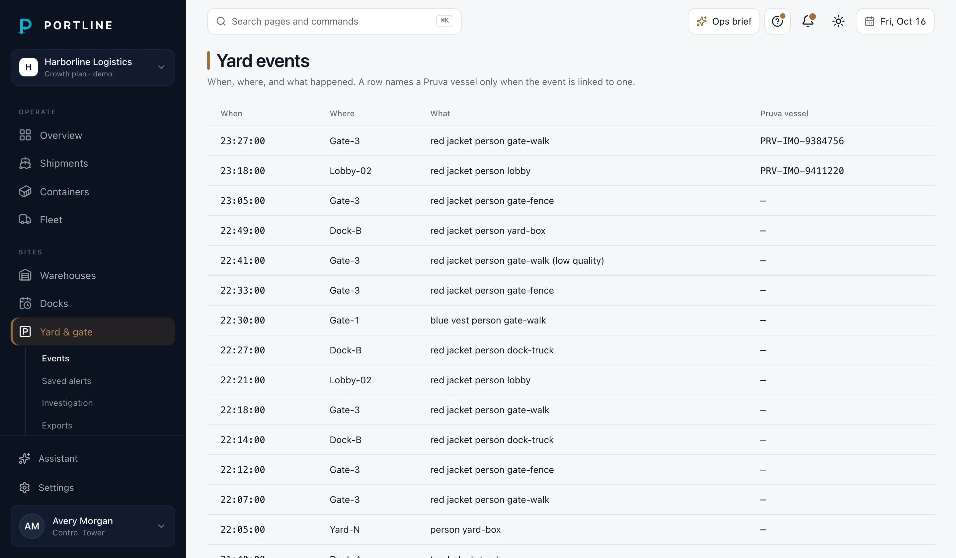Image resolution: width=956 pixels, height=558 pixels.
Task: Toggle the light/dark theme sun icon
Action: [x=838, y=21]
